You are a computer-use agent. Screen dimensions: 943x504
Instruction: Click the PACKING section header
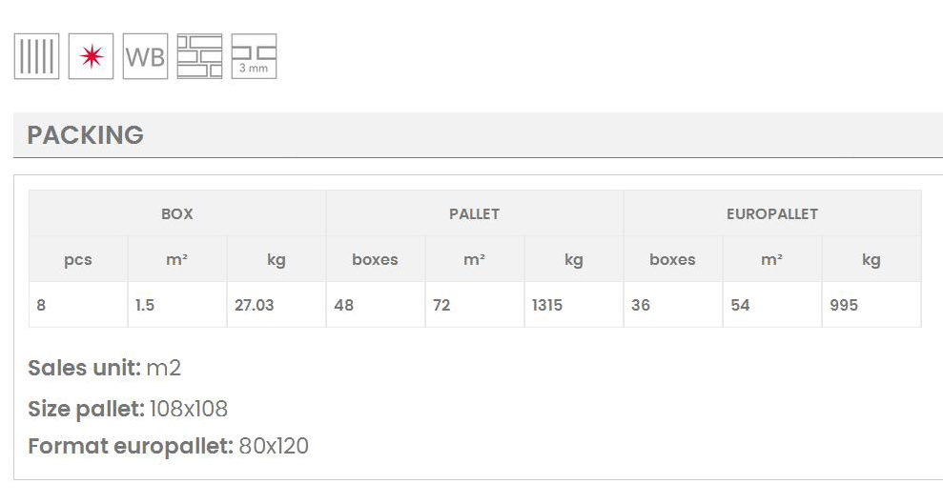point(86,135)
